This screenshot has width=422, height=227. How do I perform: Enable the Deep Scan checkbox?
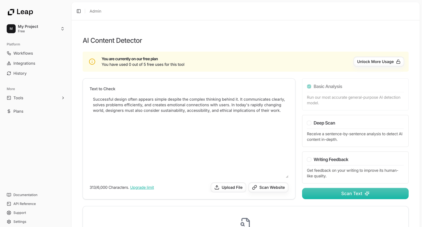pos(309,123)
